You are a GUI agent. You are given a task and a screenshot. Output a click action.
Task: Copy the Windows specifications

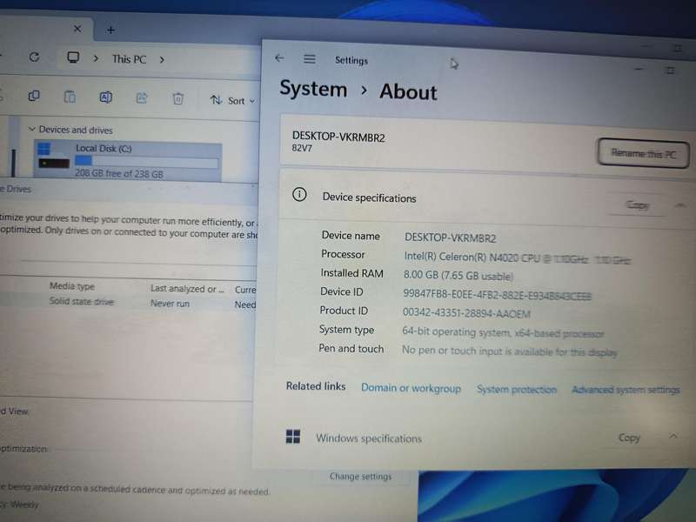click(x=629, y=438)
